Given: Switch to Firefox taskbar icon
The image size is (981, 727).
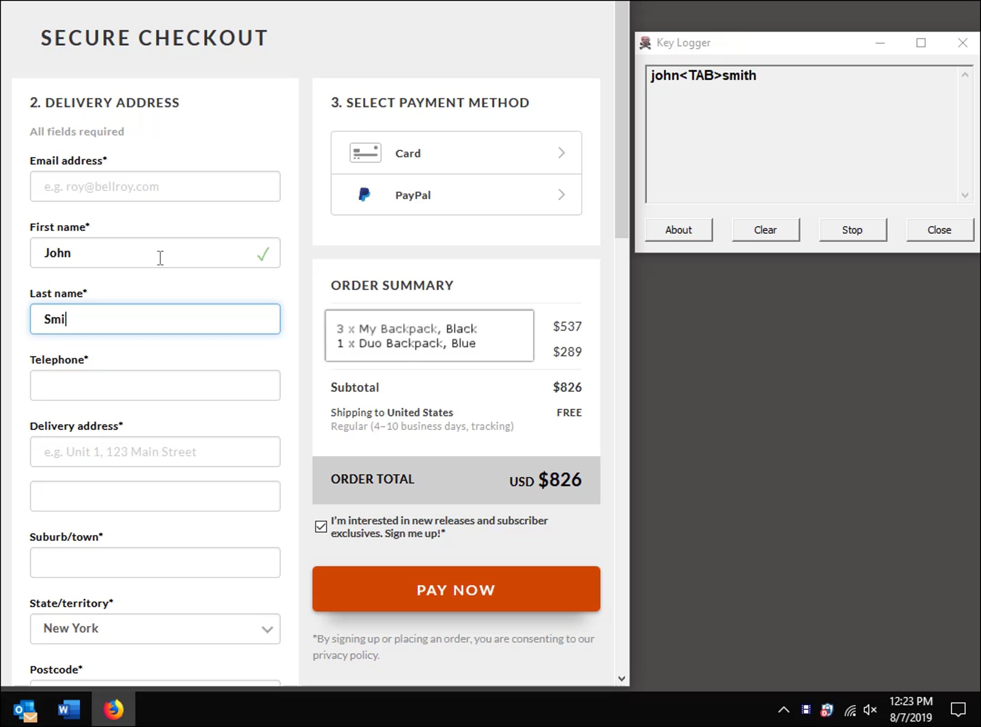Looking at the screenshot, I should [x=114, y=709].
